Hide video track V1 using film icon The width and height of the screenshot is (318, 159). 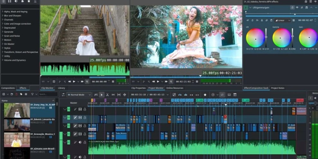coord(80,134)
